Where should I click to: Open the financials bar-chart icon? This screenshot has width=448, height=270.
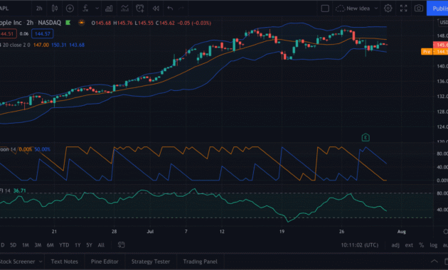click(109, 9)
